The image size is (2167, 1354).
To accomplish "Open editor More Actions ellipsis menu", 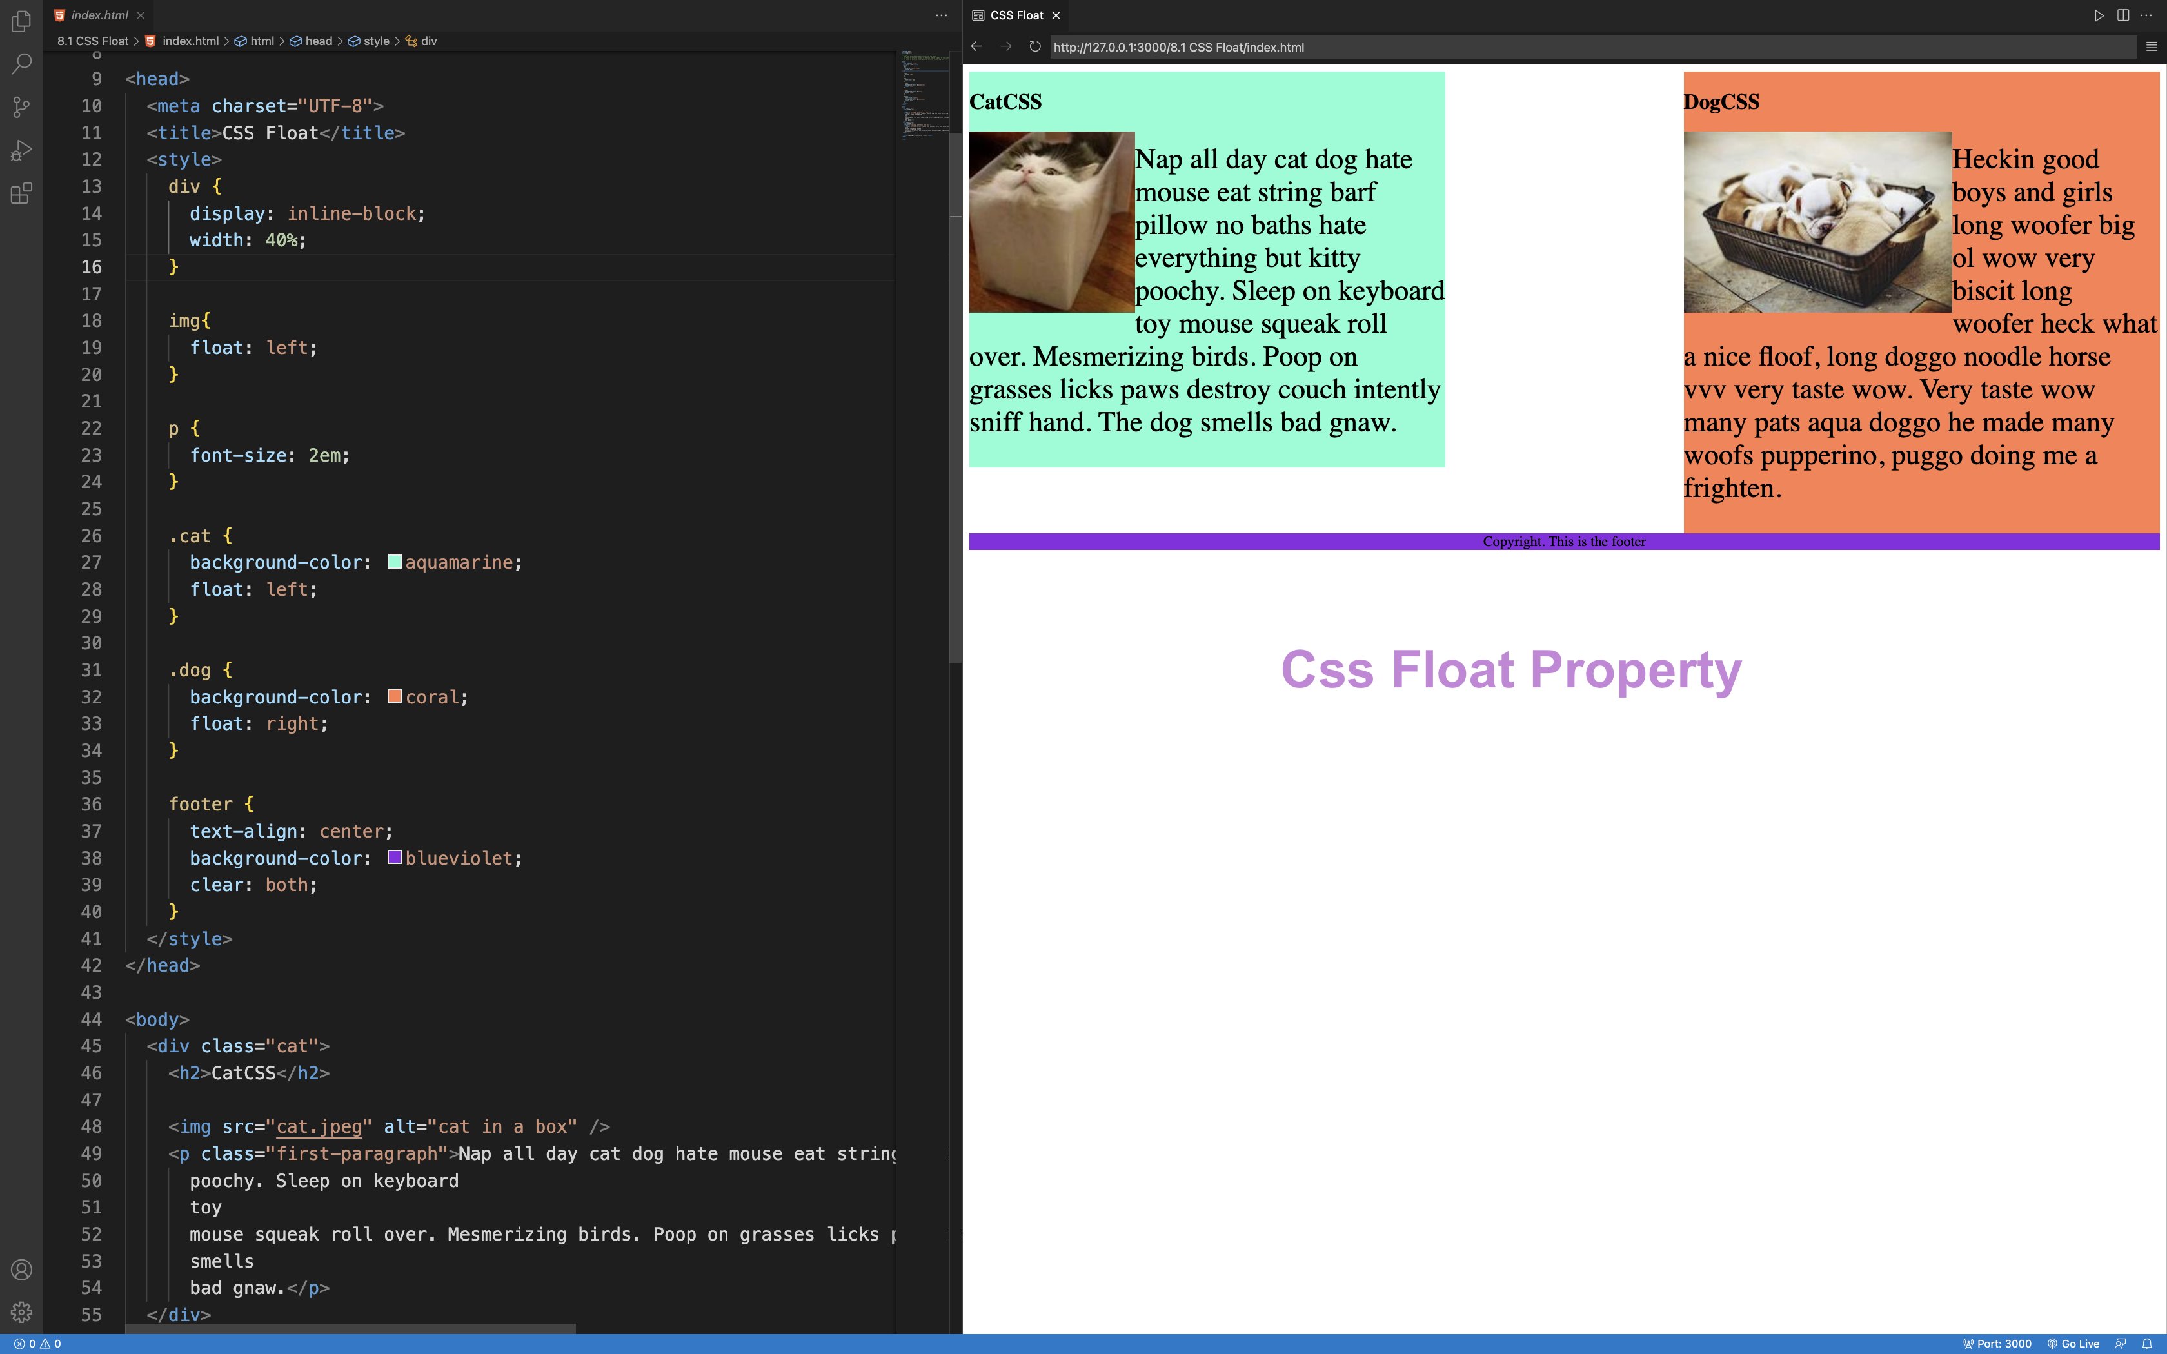I will click(941, 15).
